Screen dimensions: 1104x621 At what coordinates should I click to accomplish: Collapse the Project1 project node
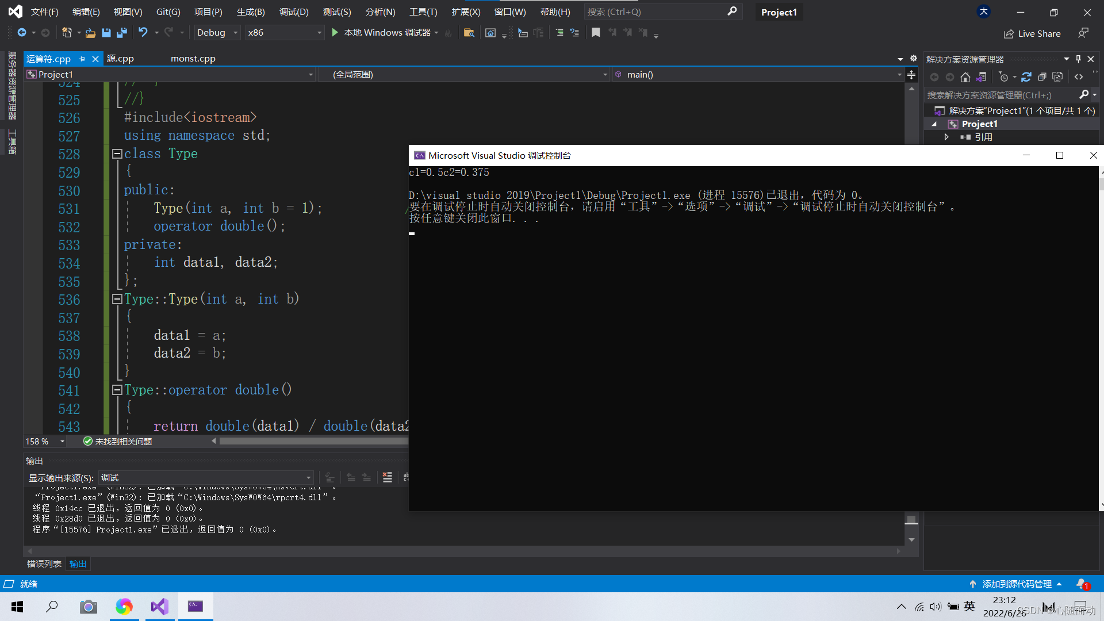(x=934, y=124)
